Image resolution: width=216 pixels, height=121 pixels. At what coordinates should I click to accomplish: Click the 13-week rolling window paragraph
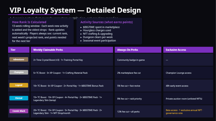click(40, 34)
